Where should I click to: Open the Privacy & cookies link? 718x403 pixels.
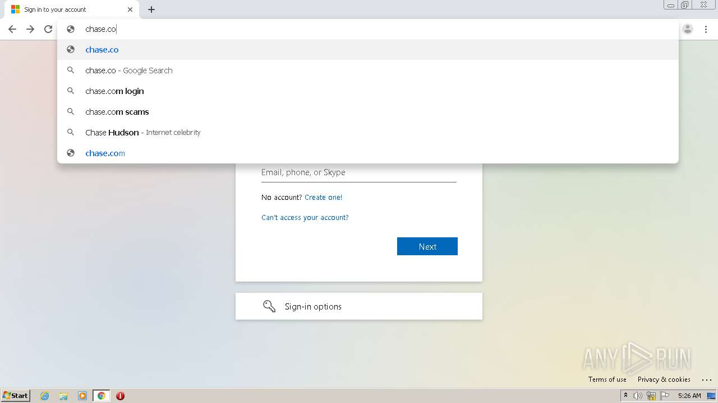(664, 379)
